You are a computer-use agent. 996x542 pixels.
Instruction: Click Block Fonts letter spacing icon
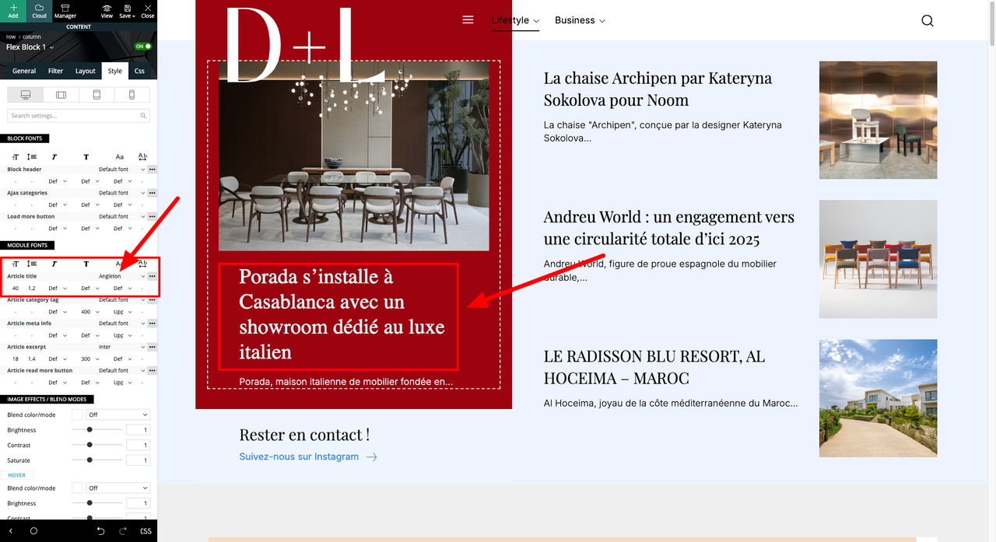coord(142,157)
